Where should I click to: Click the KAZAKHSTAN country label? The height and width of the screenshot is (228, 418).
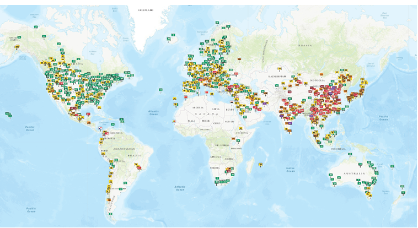[x=277, y=76]
